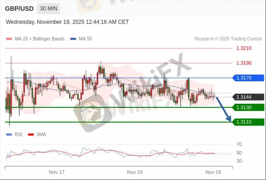The height and width of the screenshot is (180, 266).
Task: Click the green 1.3130 support price tag
Action: [x=248, y=107]
